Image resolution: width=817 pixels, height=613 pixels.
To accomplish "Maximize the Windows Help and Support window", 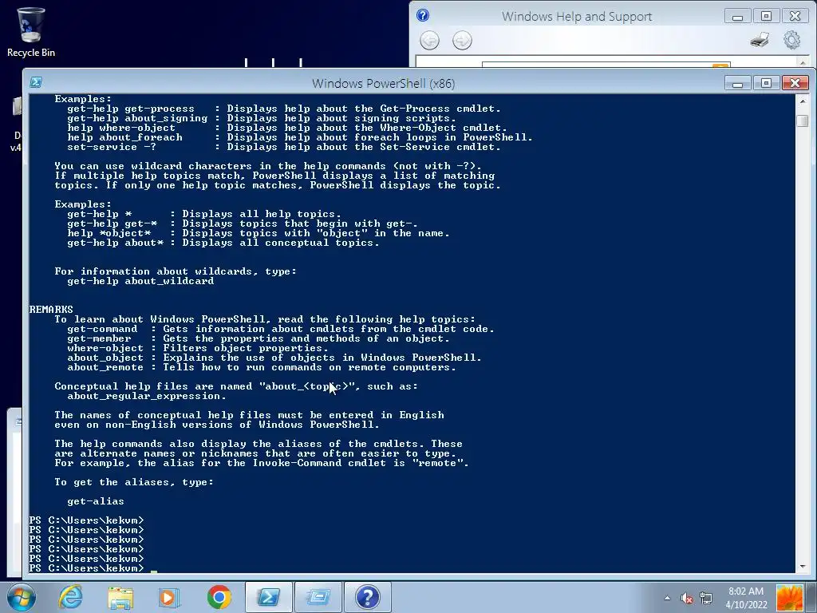I will click(x=766, y=16).
